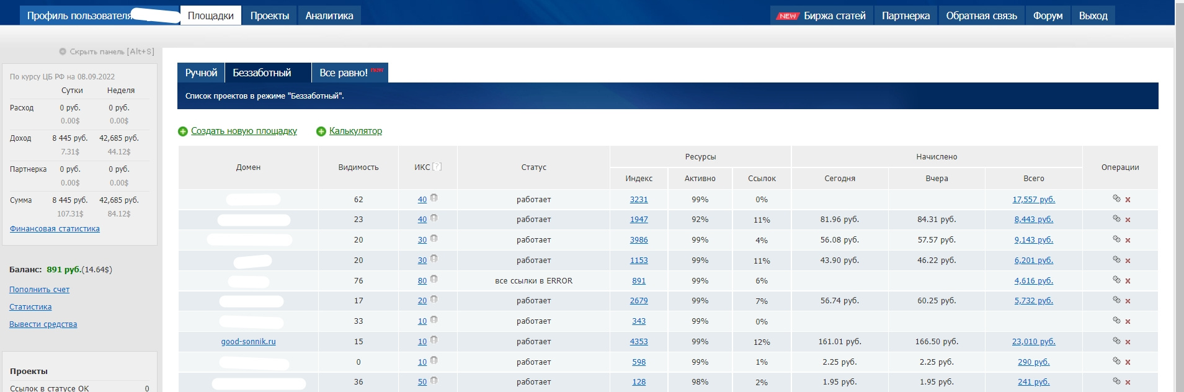Open the Калькулятор link
Image resolution: width=1184 pixels, height=392 pixels.
click(355, 131)
